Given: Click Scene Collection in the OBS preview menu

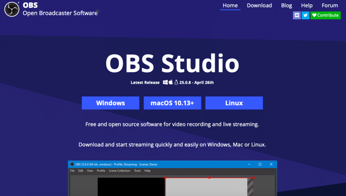Looking at the screenshot, I should coord(119,171).
